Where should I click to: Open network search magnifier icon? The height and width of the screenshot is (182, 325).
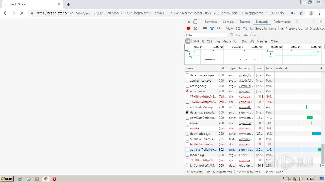point(219,29)
